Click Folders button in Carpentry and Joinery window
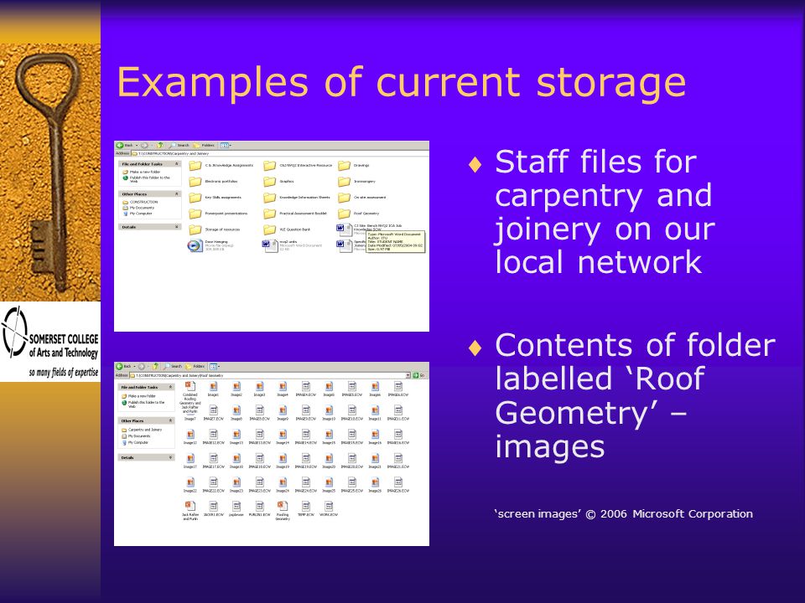Screen dimensions: 805x603 pyautogui.click(x=204, y=146)
